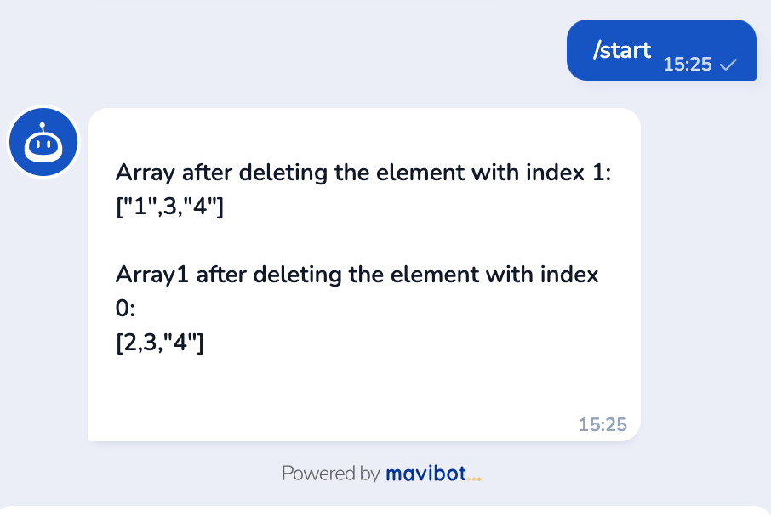771x522 pixels.
Task: Click the 'Powered by' caption text
Action: [x=330, y=474]
